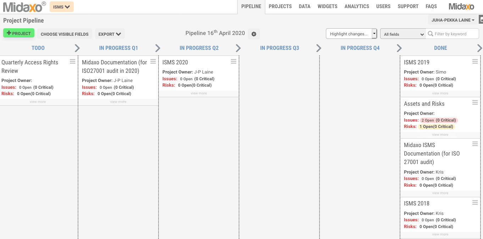Open hamburger menu on Midaxo Documentation card

tap(153, 62)
